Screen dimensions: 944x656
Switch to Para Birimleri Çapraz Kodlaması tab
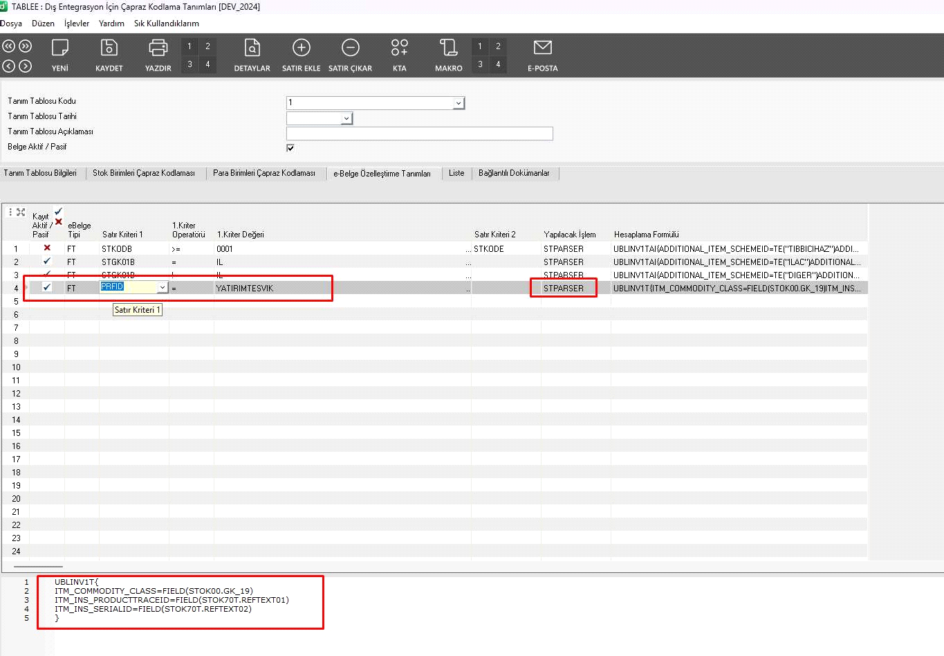(263, 173)
